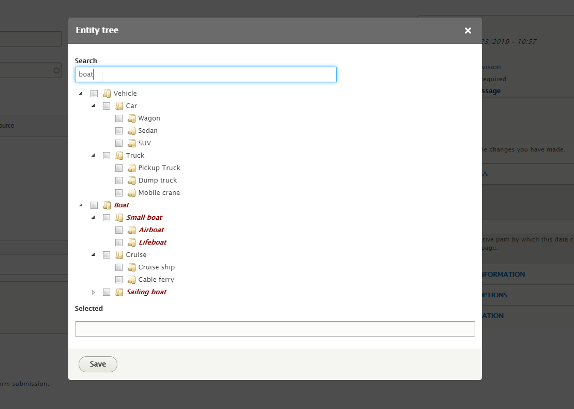Enable the SUV checkbox
This screenshot has width=574, height=409.
coord(119,143)
